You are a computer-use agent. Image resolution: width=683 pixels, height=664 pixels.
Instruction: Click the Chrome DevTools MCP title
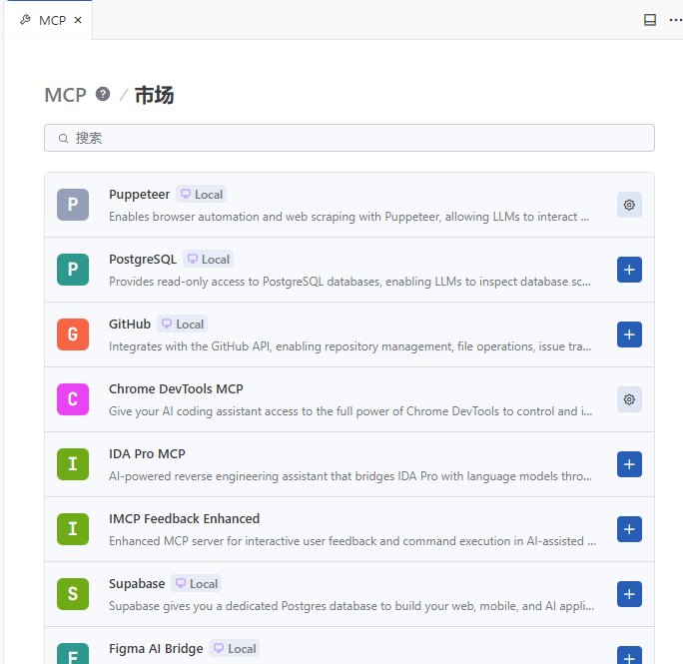coord(176,389)
